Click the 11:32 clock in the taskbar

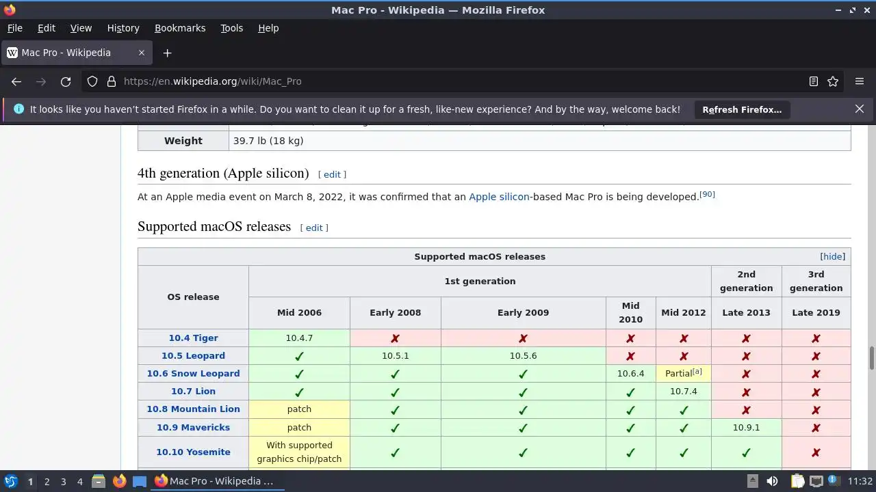[x=860, y=481]
